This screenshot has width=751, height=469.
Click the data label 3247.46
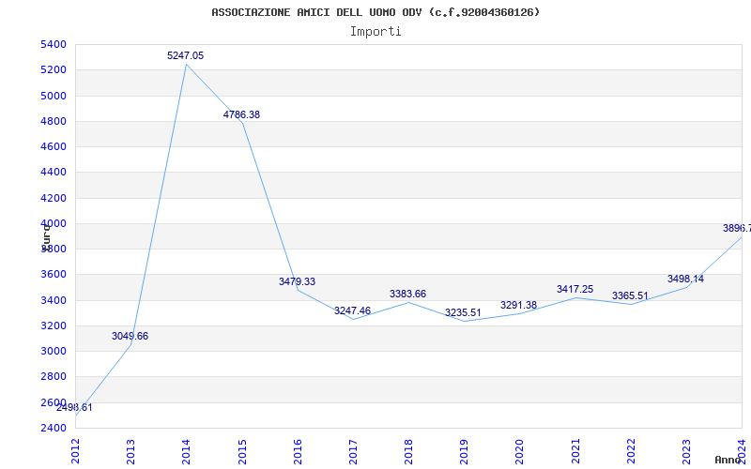pos(353,311)
